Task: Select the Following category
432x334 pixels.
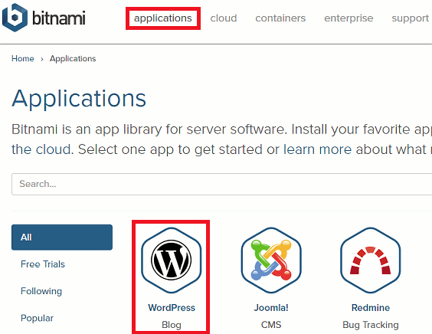Action: (41, 291)
